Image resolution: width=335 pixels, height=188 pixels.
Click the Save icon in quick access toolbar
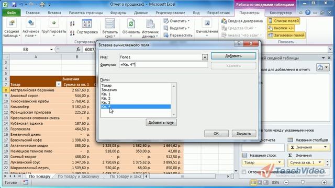click(14, 4)
